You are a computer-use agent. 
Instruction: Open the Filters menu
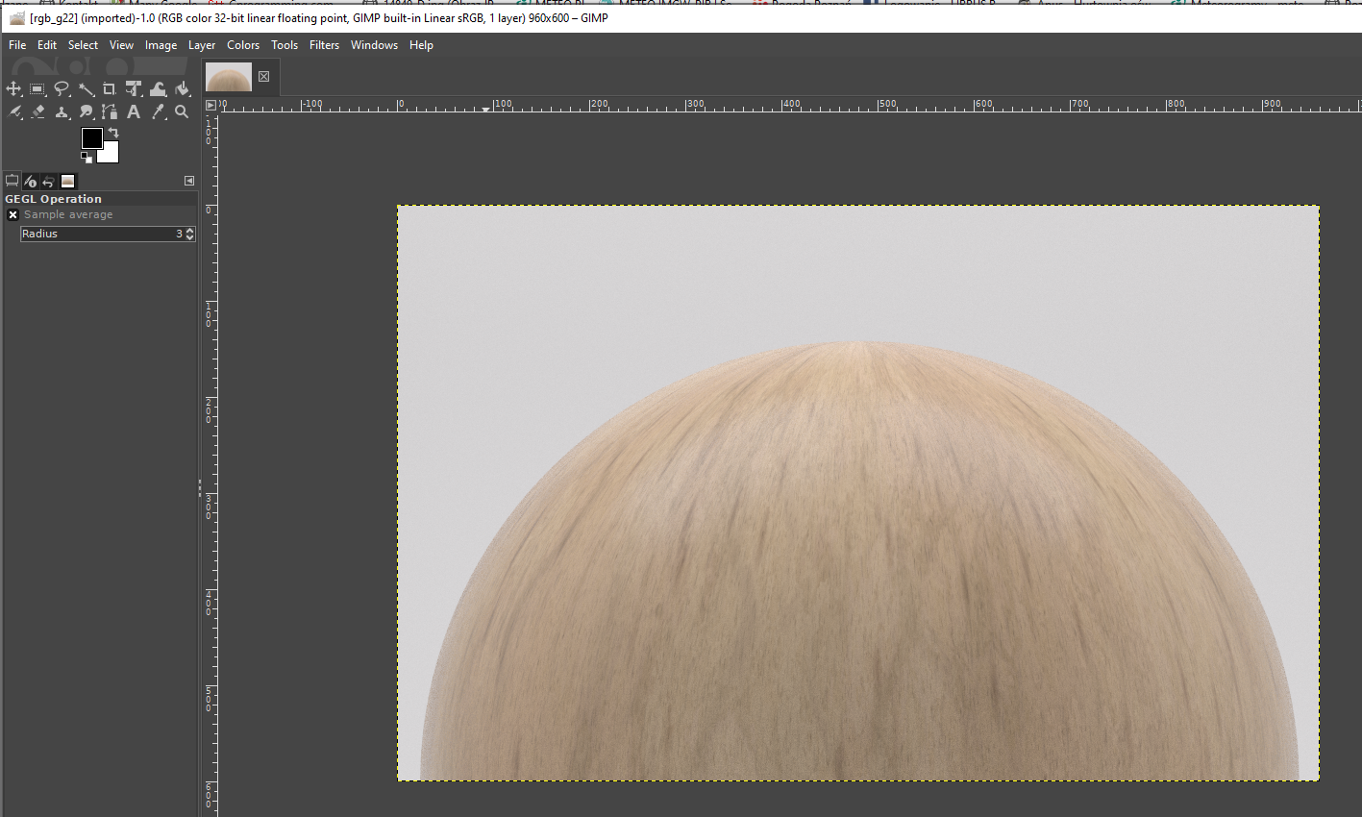point(324,45)
